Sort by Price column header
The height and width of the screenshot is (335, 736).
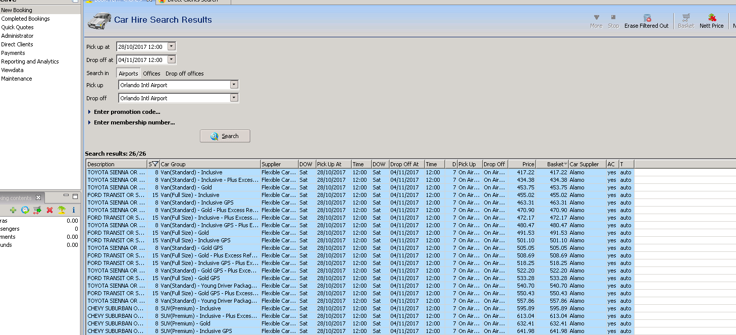point(522,164)
